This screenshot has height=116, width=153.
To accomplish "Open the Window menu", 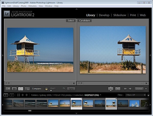I will pos(49,6).
